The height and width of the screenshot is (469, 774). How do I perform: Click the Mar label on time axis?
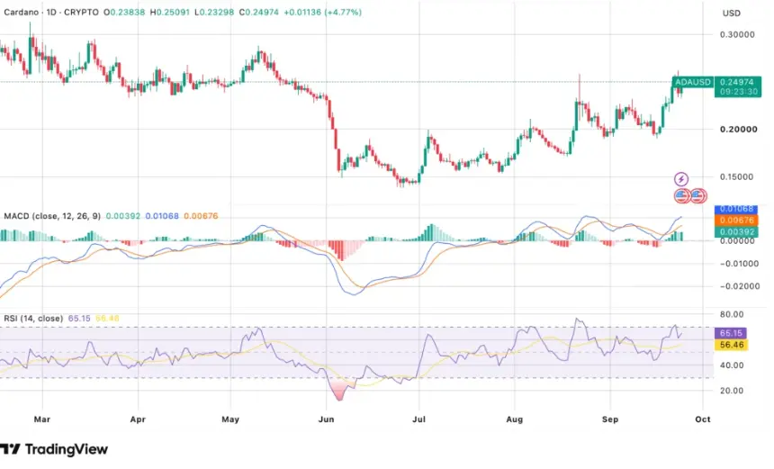[42, 419]
